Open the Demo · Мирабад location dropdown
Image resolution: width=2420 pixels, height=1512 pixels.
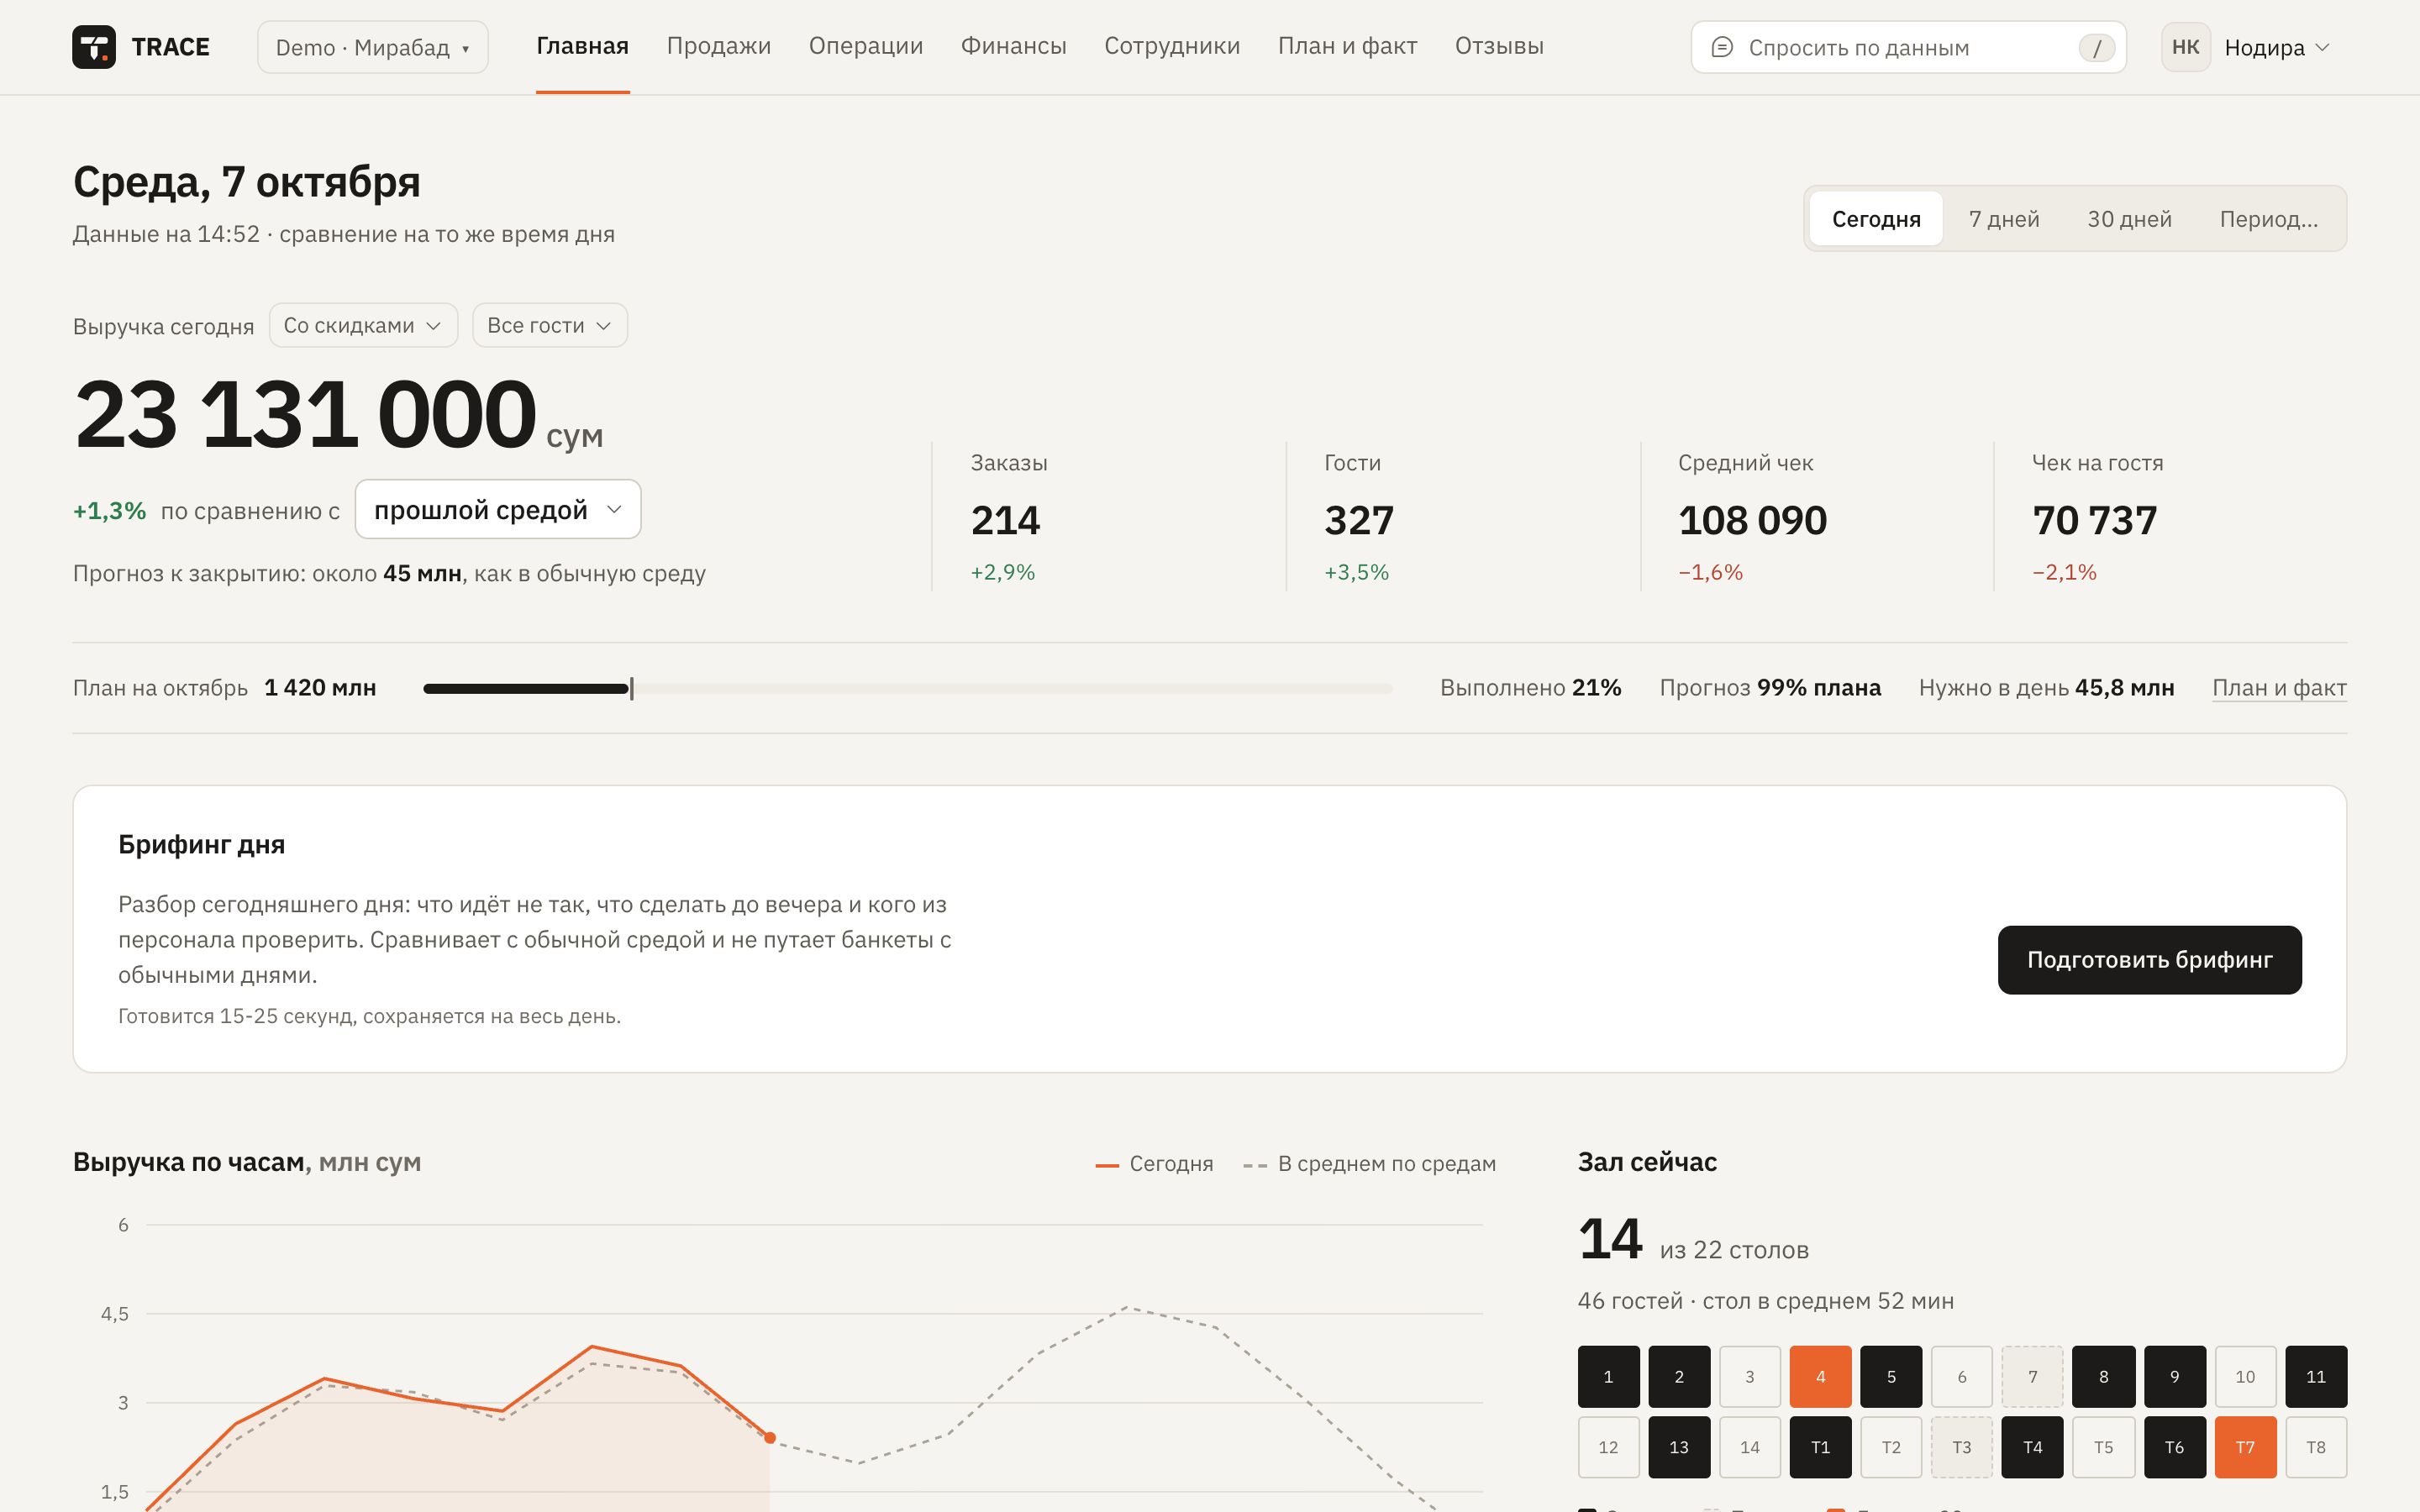point(373,47)
